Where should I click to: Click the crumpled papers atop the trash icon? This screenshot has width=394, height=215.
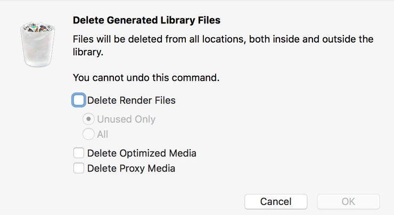pyautogui.click(x=38, y=27)
